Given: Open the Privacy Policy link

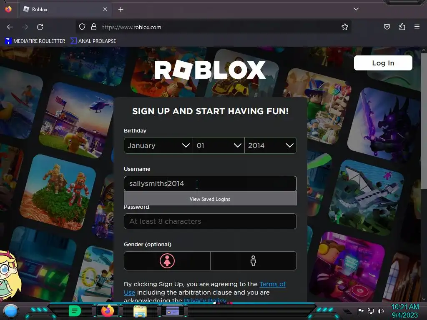Looking at the screenshot, I should click(x=205, y=300).
